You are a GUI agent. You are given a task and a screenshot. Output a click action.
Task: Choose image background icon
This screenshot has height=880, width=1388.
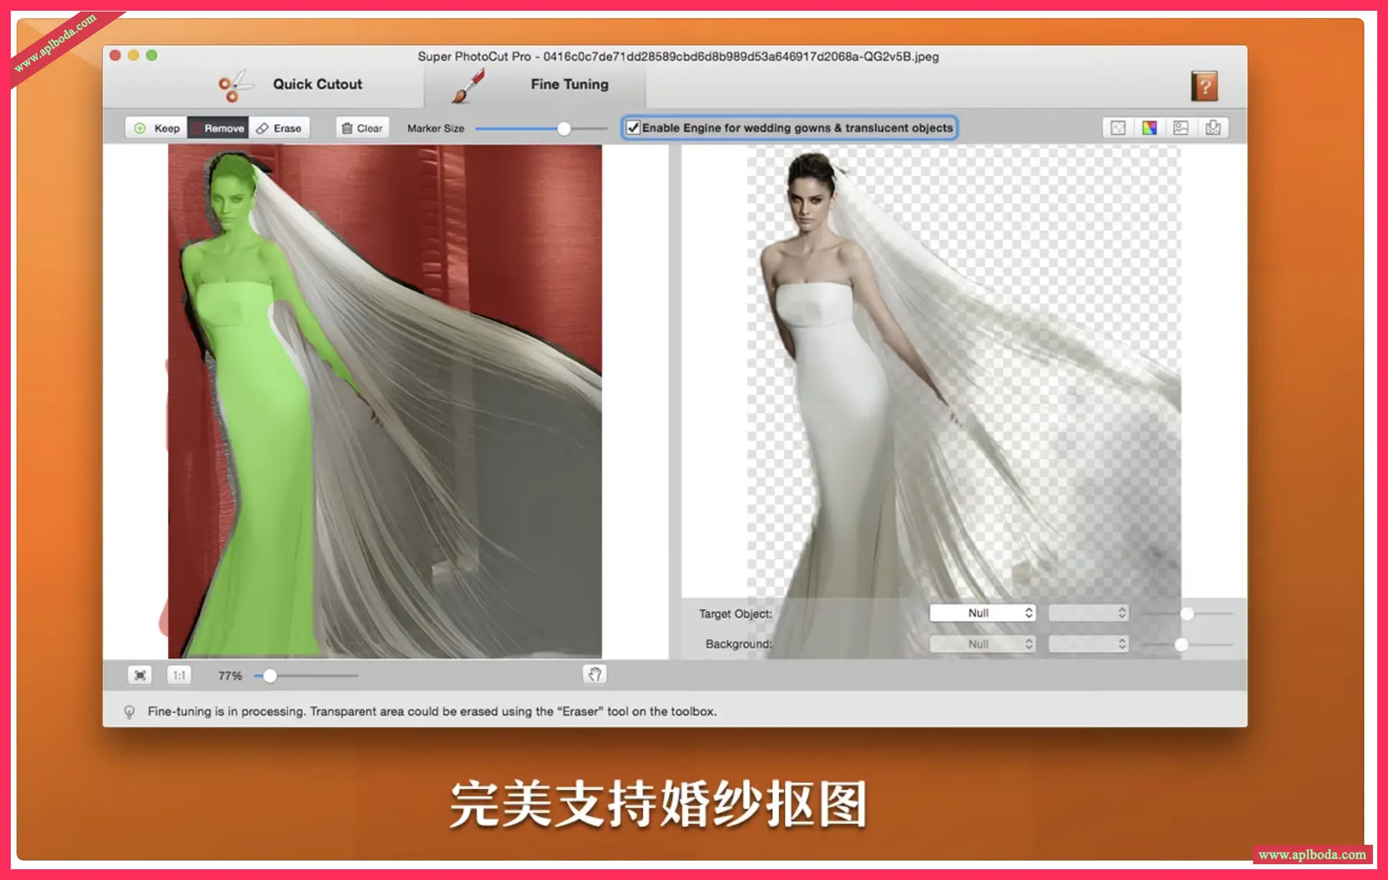(1181, 128)
